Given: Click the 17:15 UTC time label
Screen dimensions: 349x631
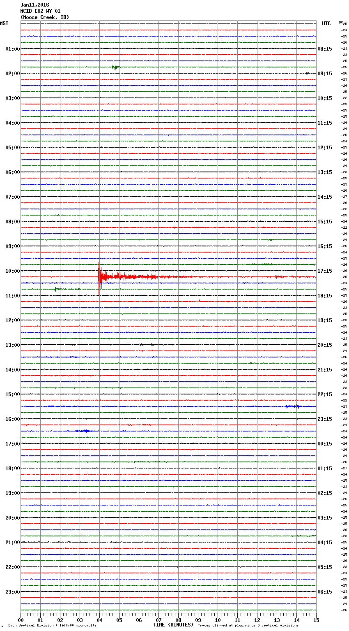Looking at the screenshot, I should 325,271.
